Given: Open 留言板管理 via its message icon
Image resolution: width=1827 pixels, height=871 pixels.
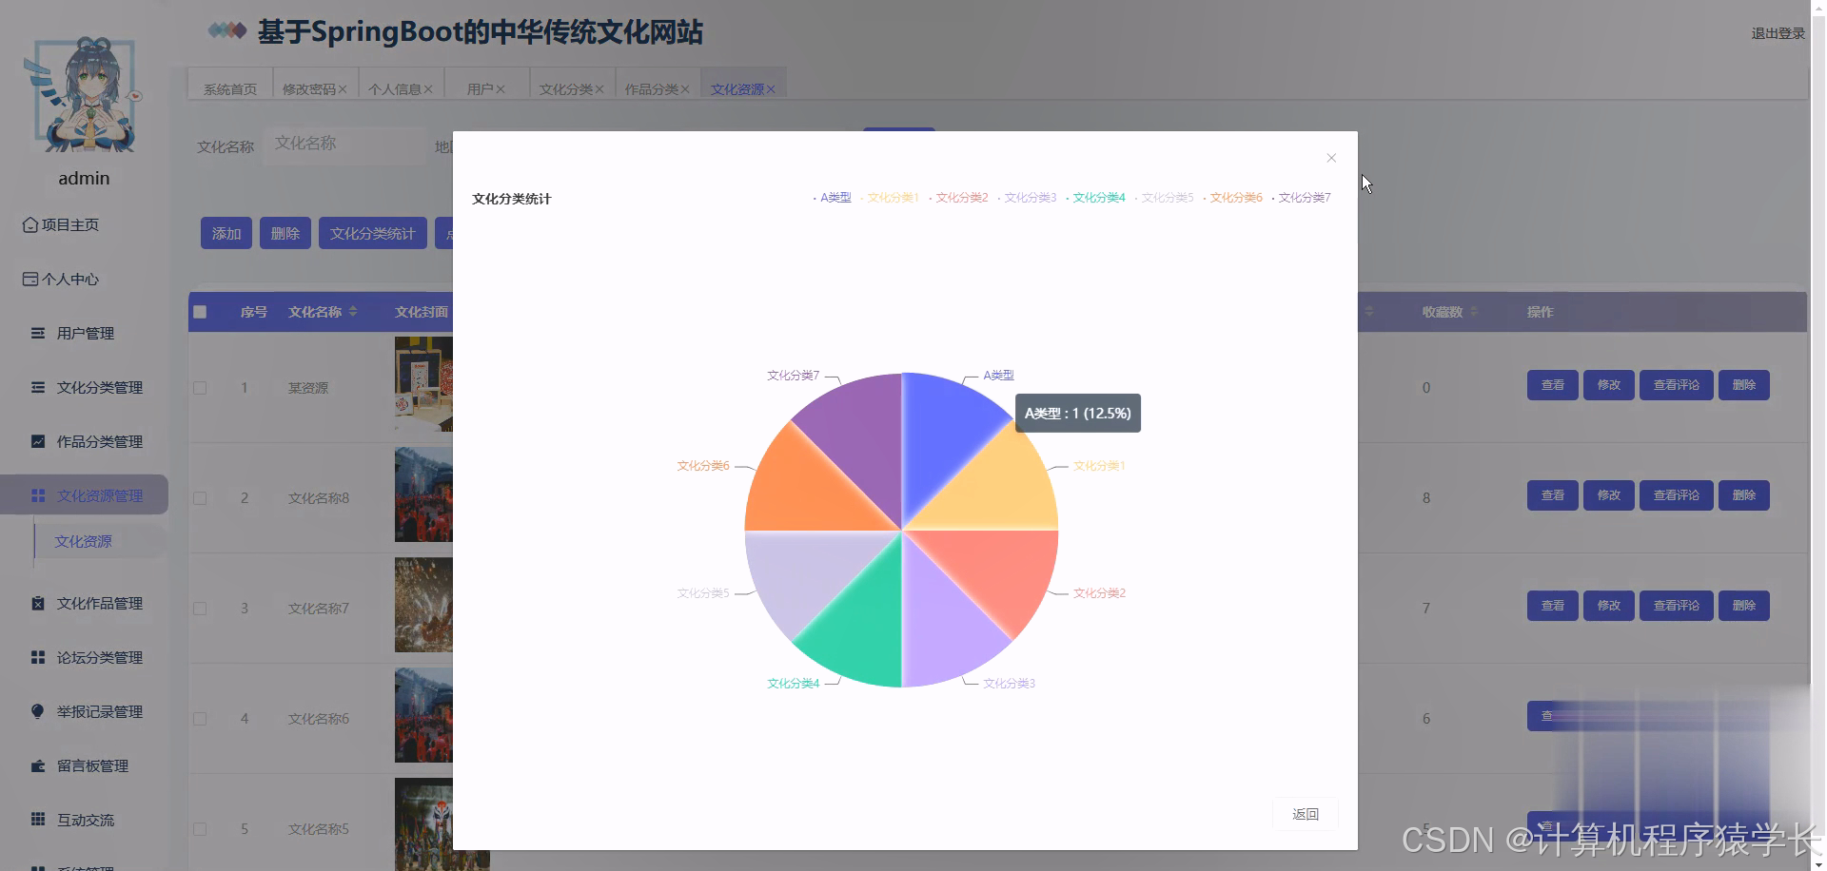Looking at the screenshot, I should coord(36,765).
